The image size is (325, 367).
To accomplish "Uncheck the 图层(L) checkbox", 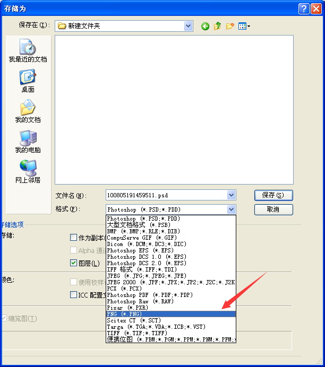I will click(x=74, y=263).
